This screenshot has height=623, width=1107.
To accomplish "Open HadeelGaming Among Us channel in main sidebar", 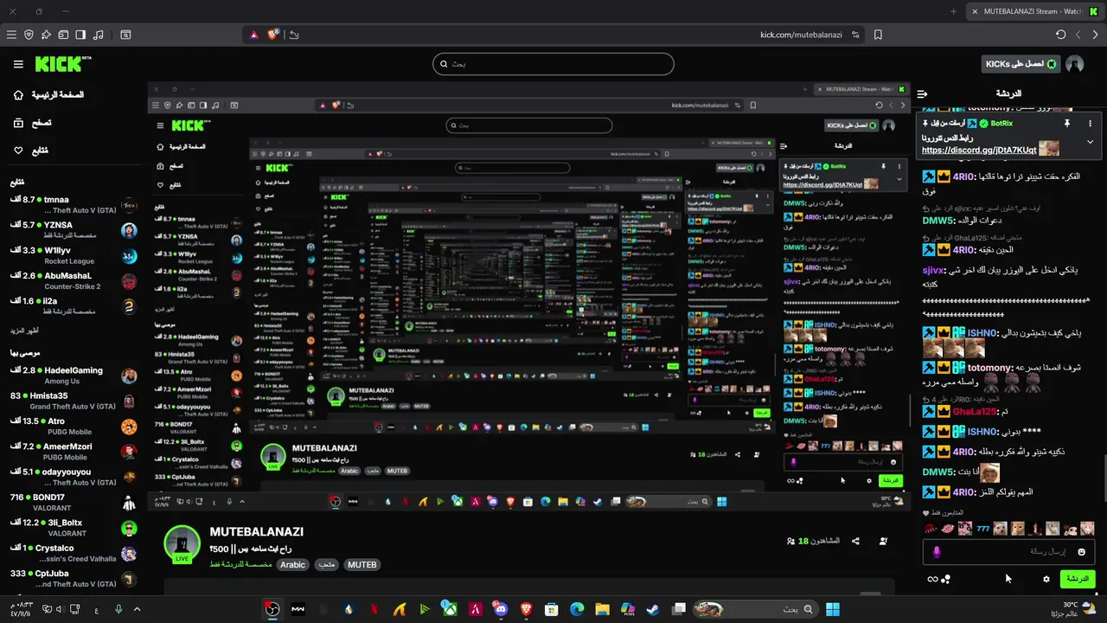I will [x=74, y=376].
